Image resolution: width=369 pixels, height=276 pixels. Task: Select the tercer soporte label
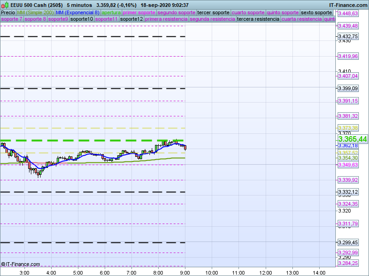point(213,12)
